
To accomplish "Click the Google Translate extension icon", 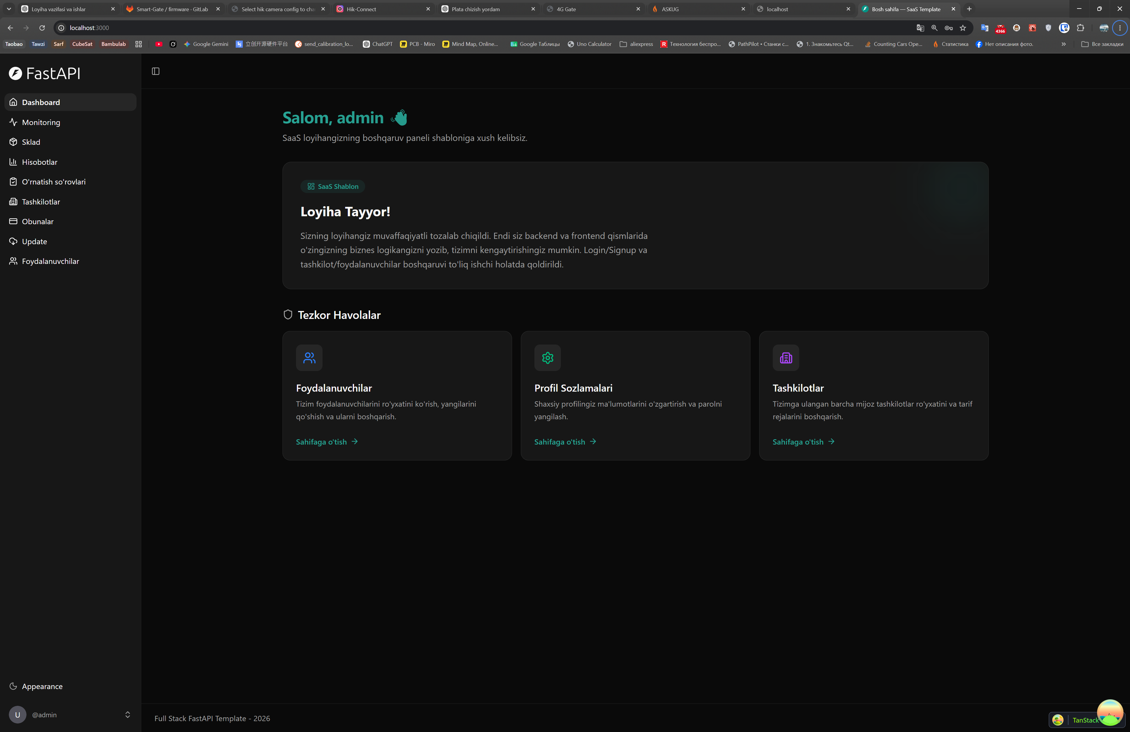I will tap(985, 28).
